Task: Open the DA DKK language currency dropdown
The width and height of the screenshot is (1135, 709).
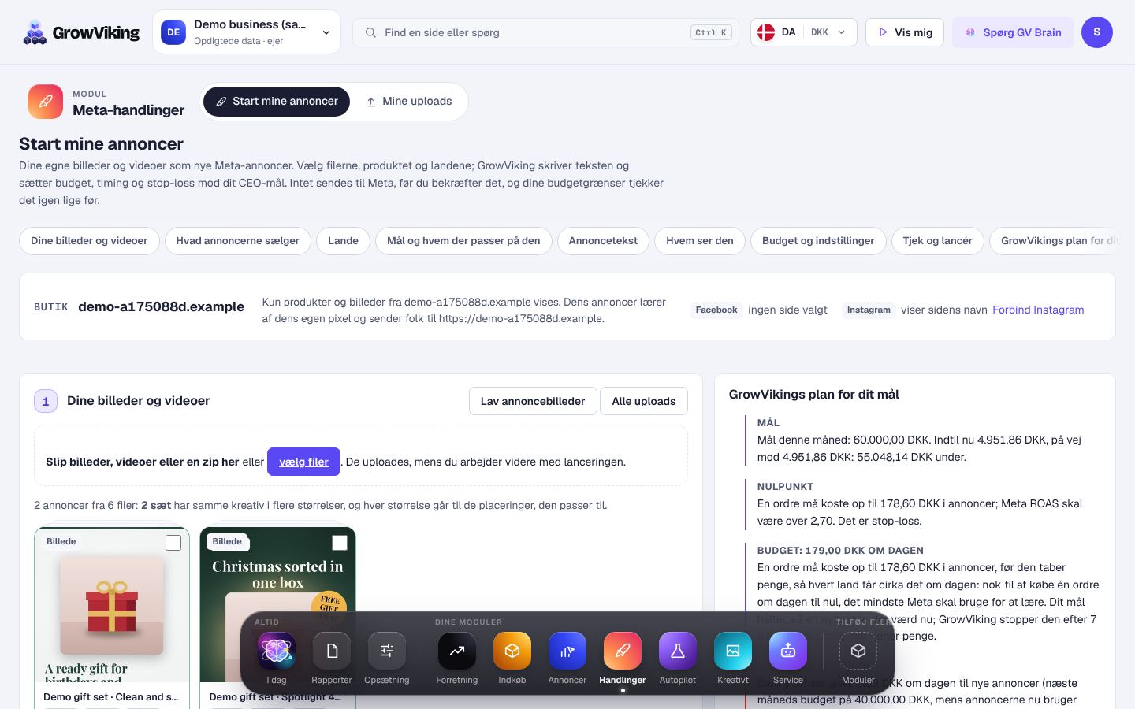Action: pos(804,32)
